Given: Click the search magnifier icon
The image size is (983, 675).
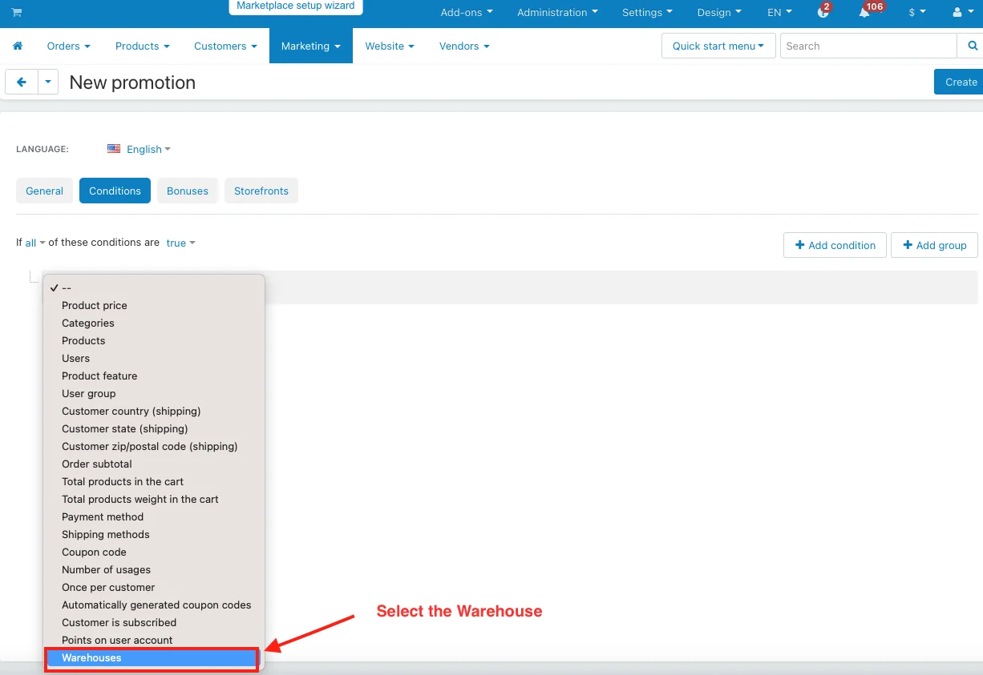Looking at the screenshot, I should click(x=973, y=46).
